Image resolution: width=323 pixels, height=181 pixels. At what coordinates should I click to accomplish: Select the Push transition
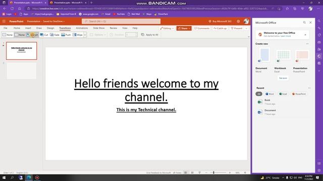pyautogui.click(x=66, y=35)
